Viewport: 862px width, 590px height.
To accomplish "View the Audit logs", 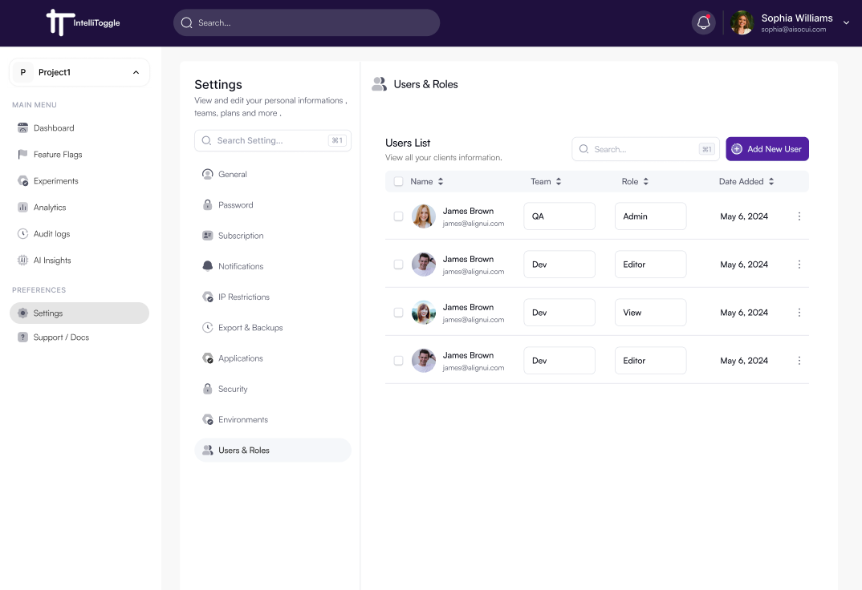I will [51, 233].
